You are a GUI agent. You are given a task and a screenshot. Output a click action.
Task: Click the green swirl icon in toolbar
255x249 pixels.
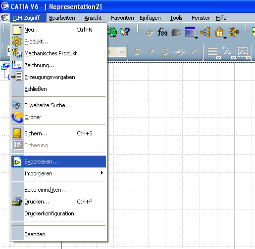point(112,32)
